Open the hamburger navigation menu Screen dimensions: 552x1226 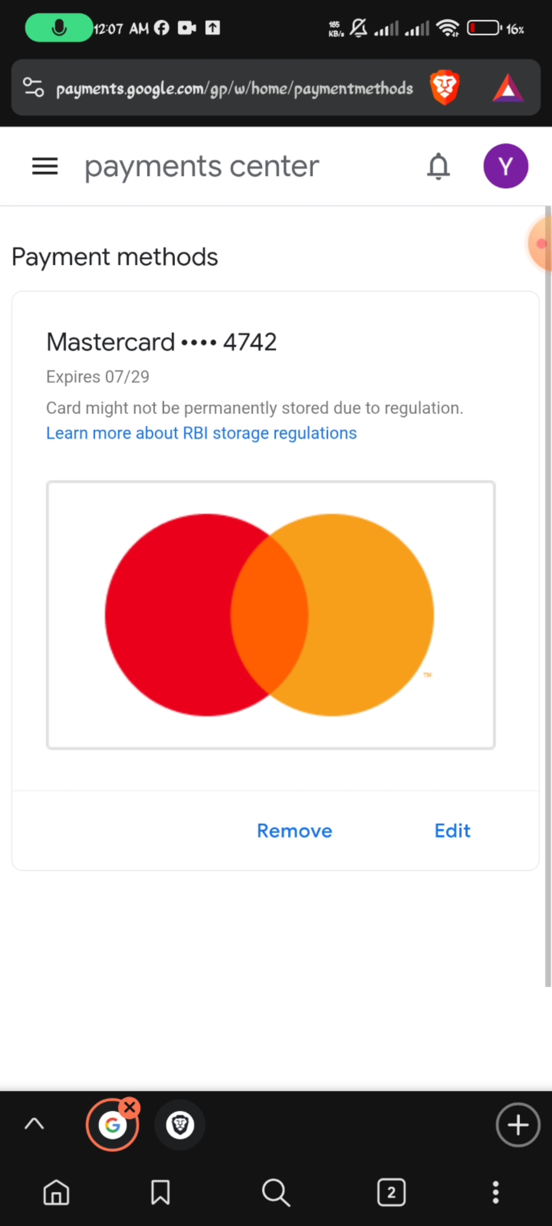(x=45, y=167)
